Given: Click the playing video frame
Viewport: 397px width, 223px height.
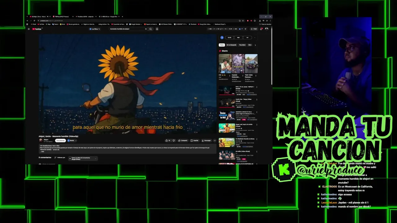Looking at the screenshot, I should point(127,84).
